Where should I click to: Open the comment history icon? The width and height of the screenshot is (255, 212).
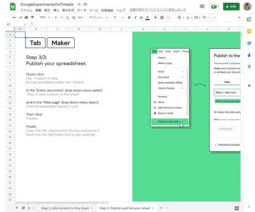click(x=202, y=6)
